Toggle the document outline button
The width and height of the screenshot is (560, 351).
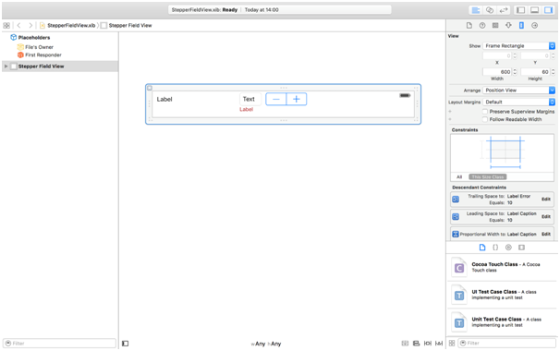click(125, 344)
